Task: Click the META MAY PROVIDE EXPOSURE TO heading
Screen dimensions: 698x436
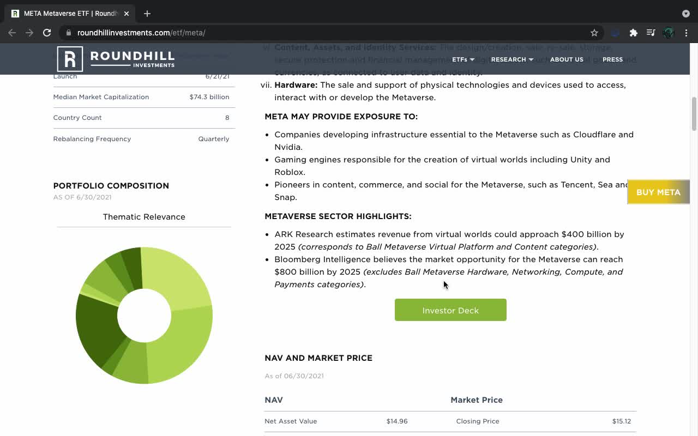Action: click(x=341, y=117)
